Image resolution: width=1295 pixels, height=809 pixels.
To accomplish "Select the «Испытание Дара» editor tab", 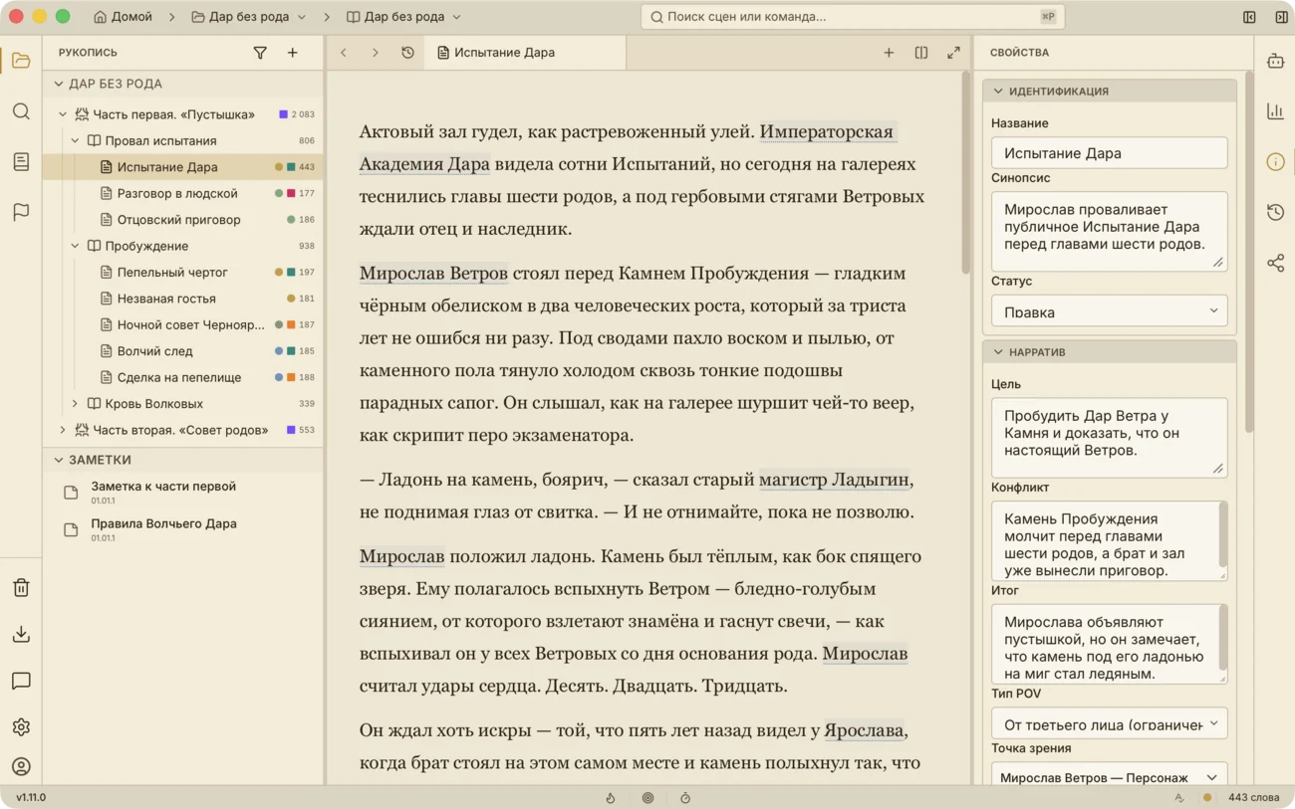I will (x=525, y=53).
